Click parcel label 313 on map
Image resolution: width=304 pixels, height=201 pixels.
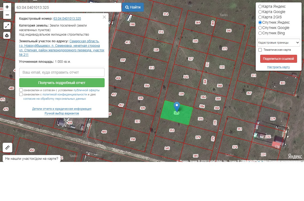(152, 68)
